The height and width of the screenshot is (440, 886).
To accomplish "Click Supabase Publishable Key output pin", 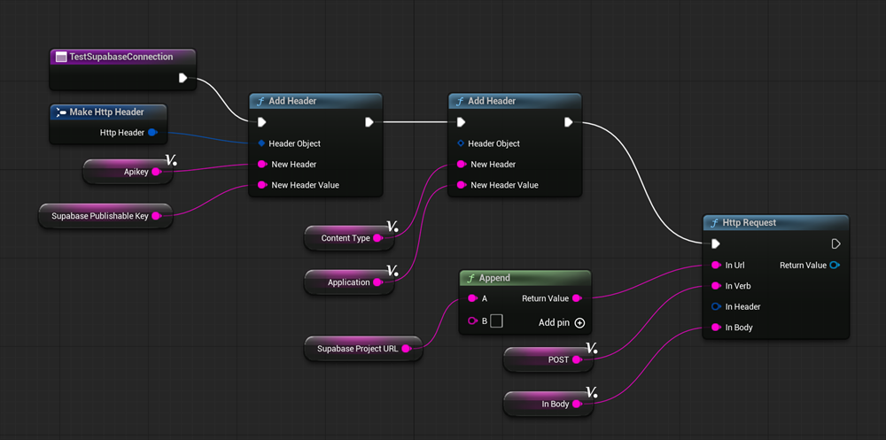I will tap(157, 216).
